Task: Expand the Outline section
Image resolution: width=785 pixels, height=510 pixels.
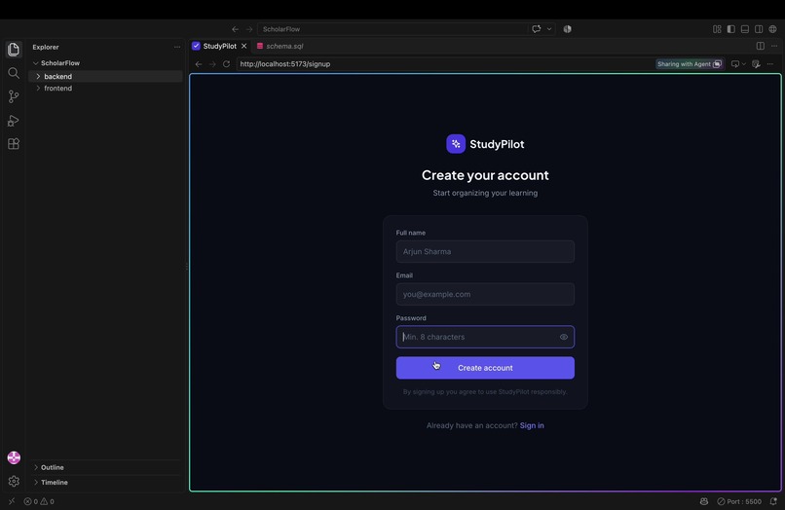Action: click(x=105, y=467)
